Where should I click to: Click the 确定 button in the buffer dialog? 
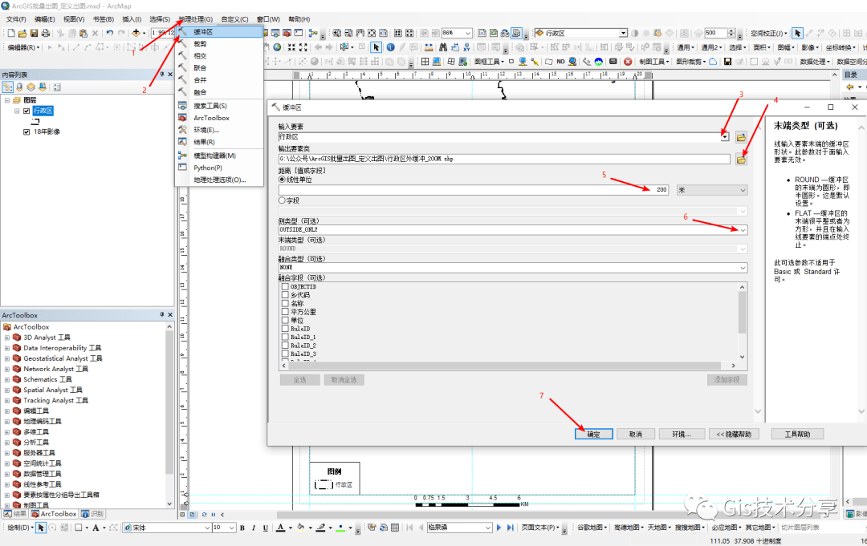pyautogui.click(x=594, y=435)
